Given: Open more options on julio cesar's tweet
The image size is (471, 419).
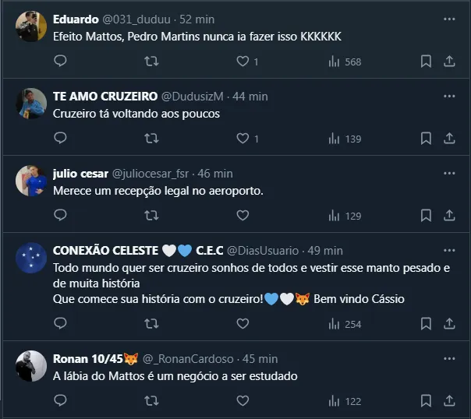Looking at the screenshot, I should click(449, 173).
